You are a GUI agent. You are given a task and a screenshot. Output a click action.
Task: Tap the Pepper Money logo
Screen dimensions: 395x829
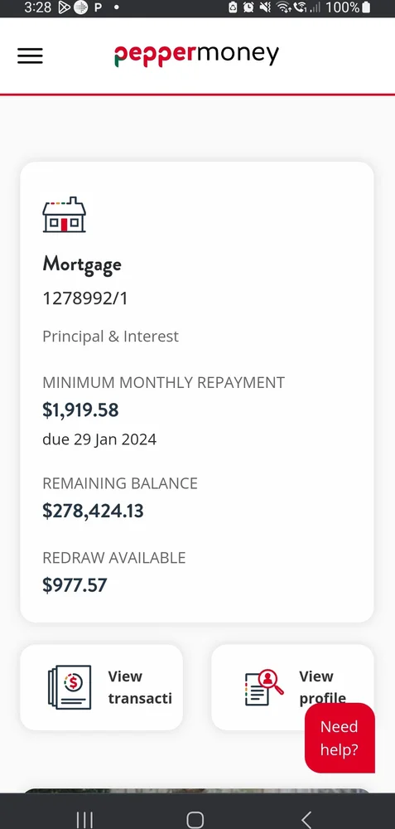(196, 55)
